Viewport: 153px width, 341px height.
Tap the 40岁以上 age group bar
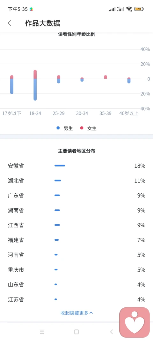[x=129, y=81]
